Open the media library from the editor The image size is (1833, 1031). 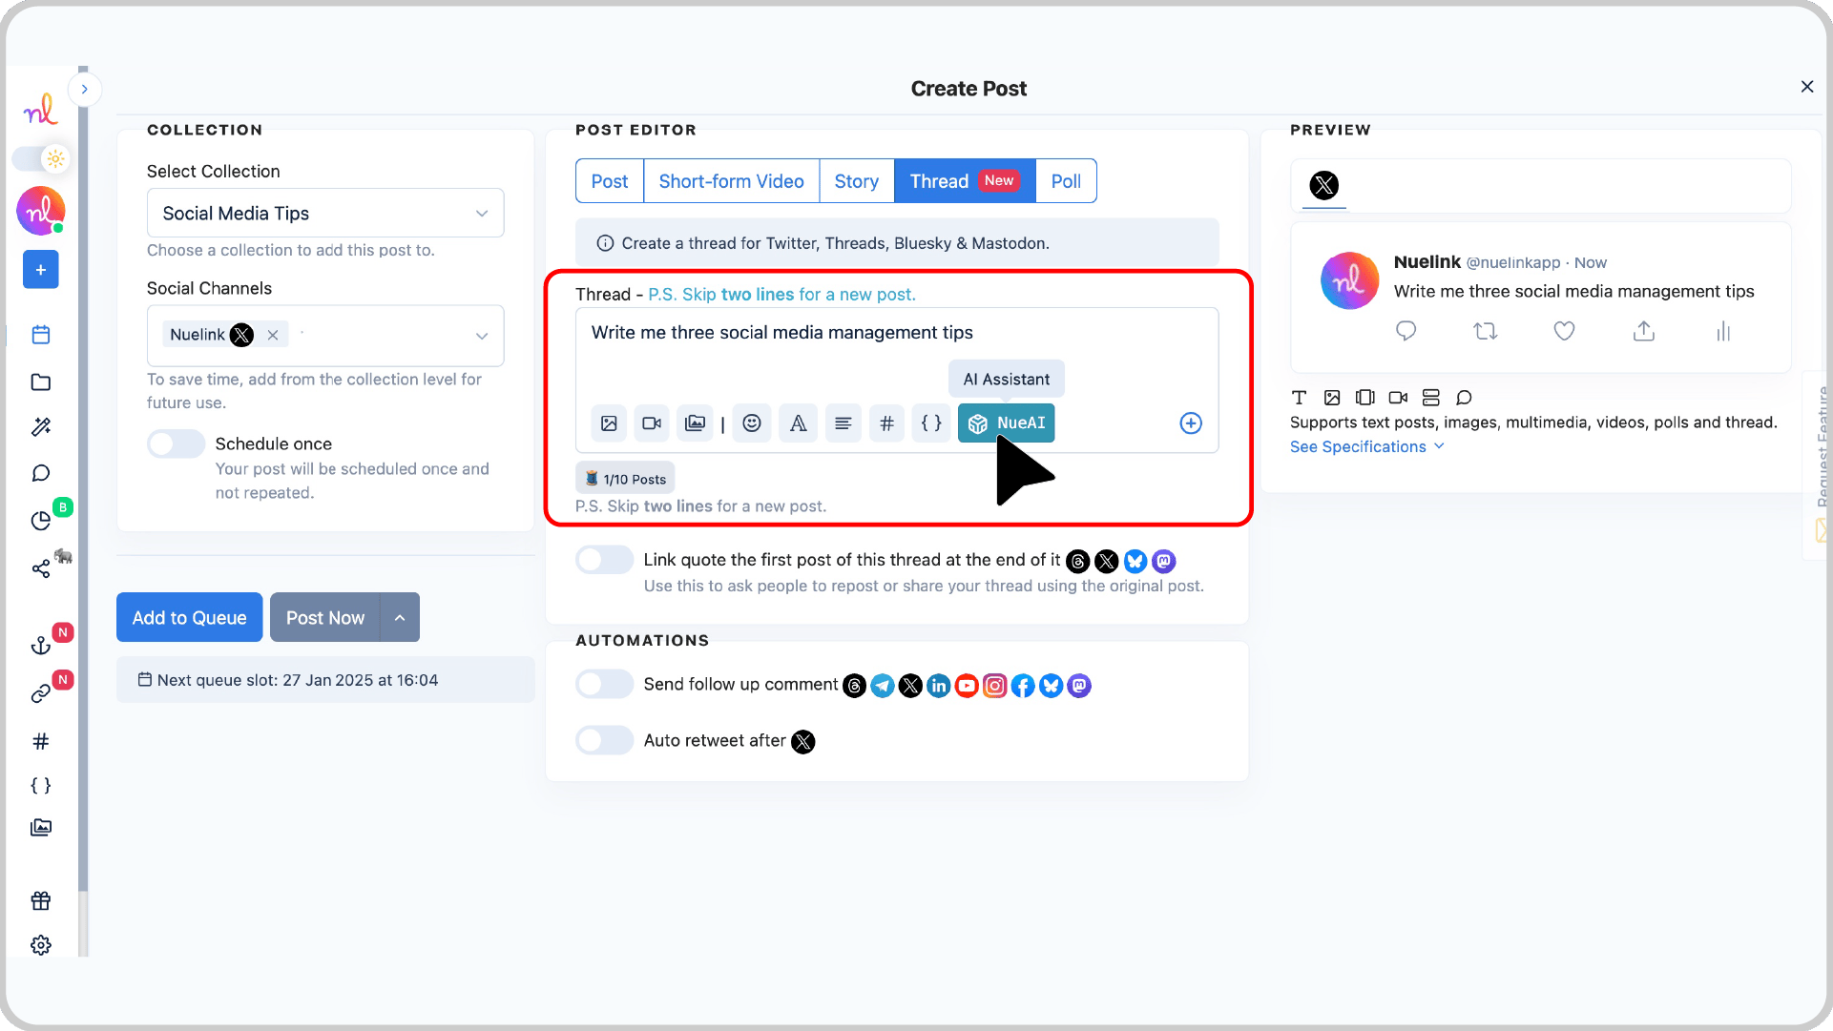click(x=696, y=423)
